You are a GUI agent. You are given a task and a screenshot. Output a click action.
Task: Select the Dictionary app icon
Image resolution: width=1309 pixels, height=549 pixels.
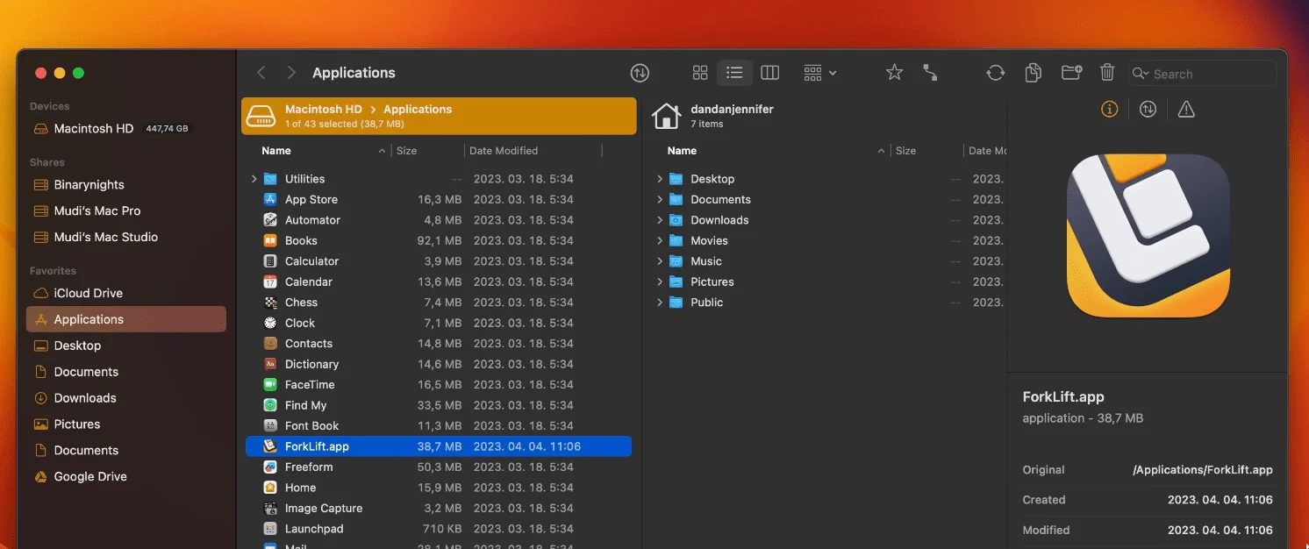coord(270,364)
